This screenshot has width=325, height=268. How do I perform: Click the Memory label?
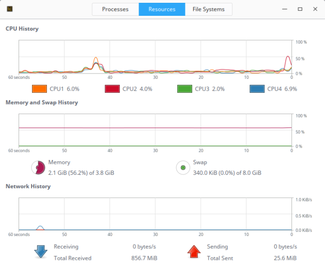(59, 162)
